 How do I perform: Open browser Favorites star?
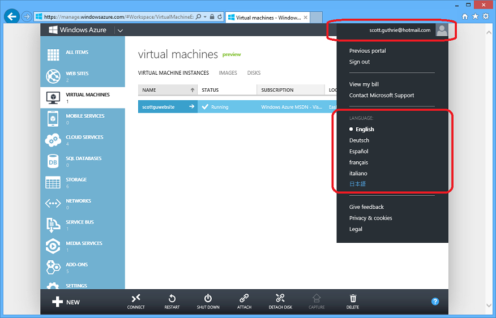click(x=475, y=16)
